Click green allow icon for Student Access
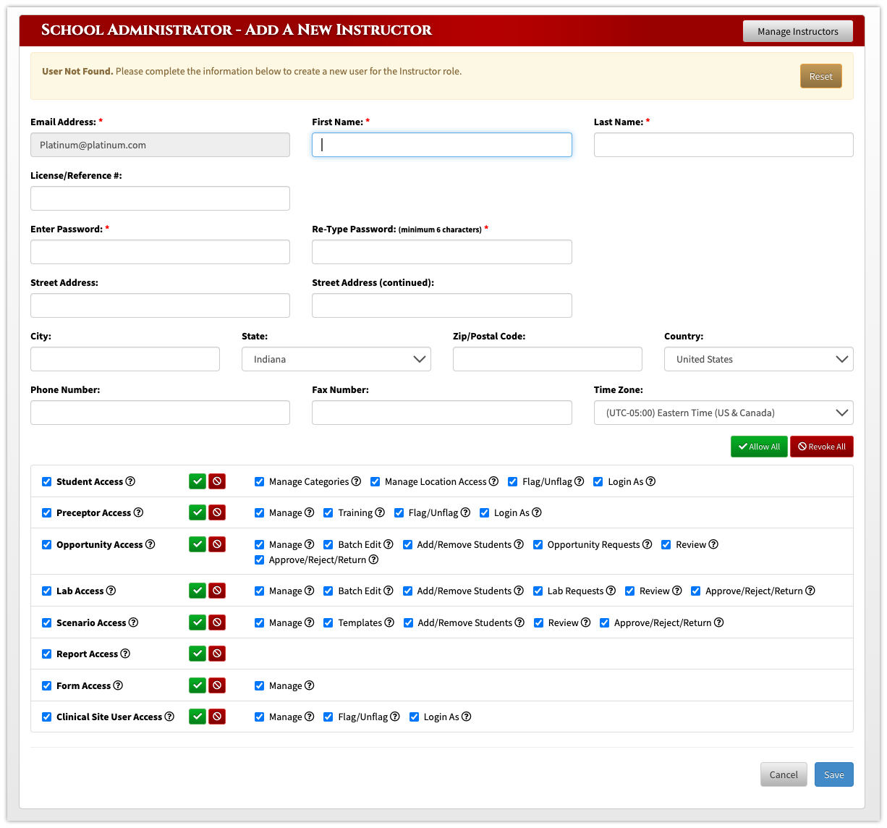Image resolution: width=887 pixels, height=828 pixels. click(198, 481)
